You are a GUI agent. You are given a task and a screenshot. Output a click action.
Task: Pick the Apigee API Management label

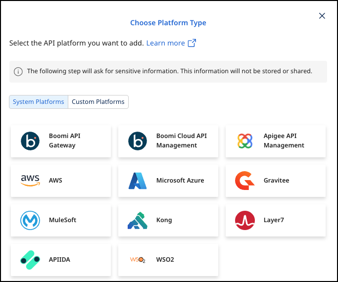point(284,141)
